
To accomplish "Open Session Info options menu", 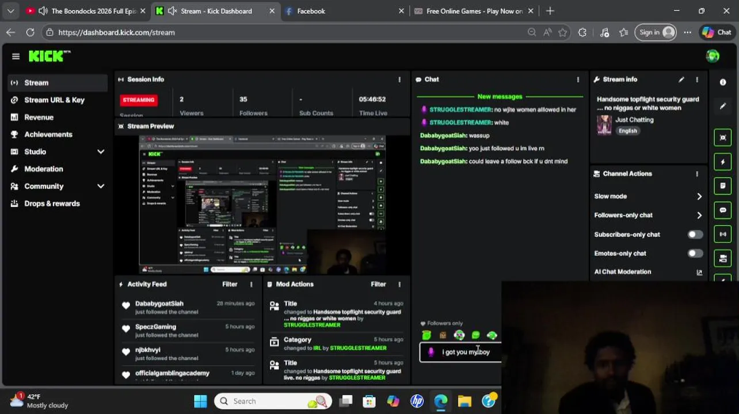I will point(399,79).
